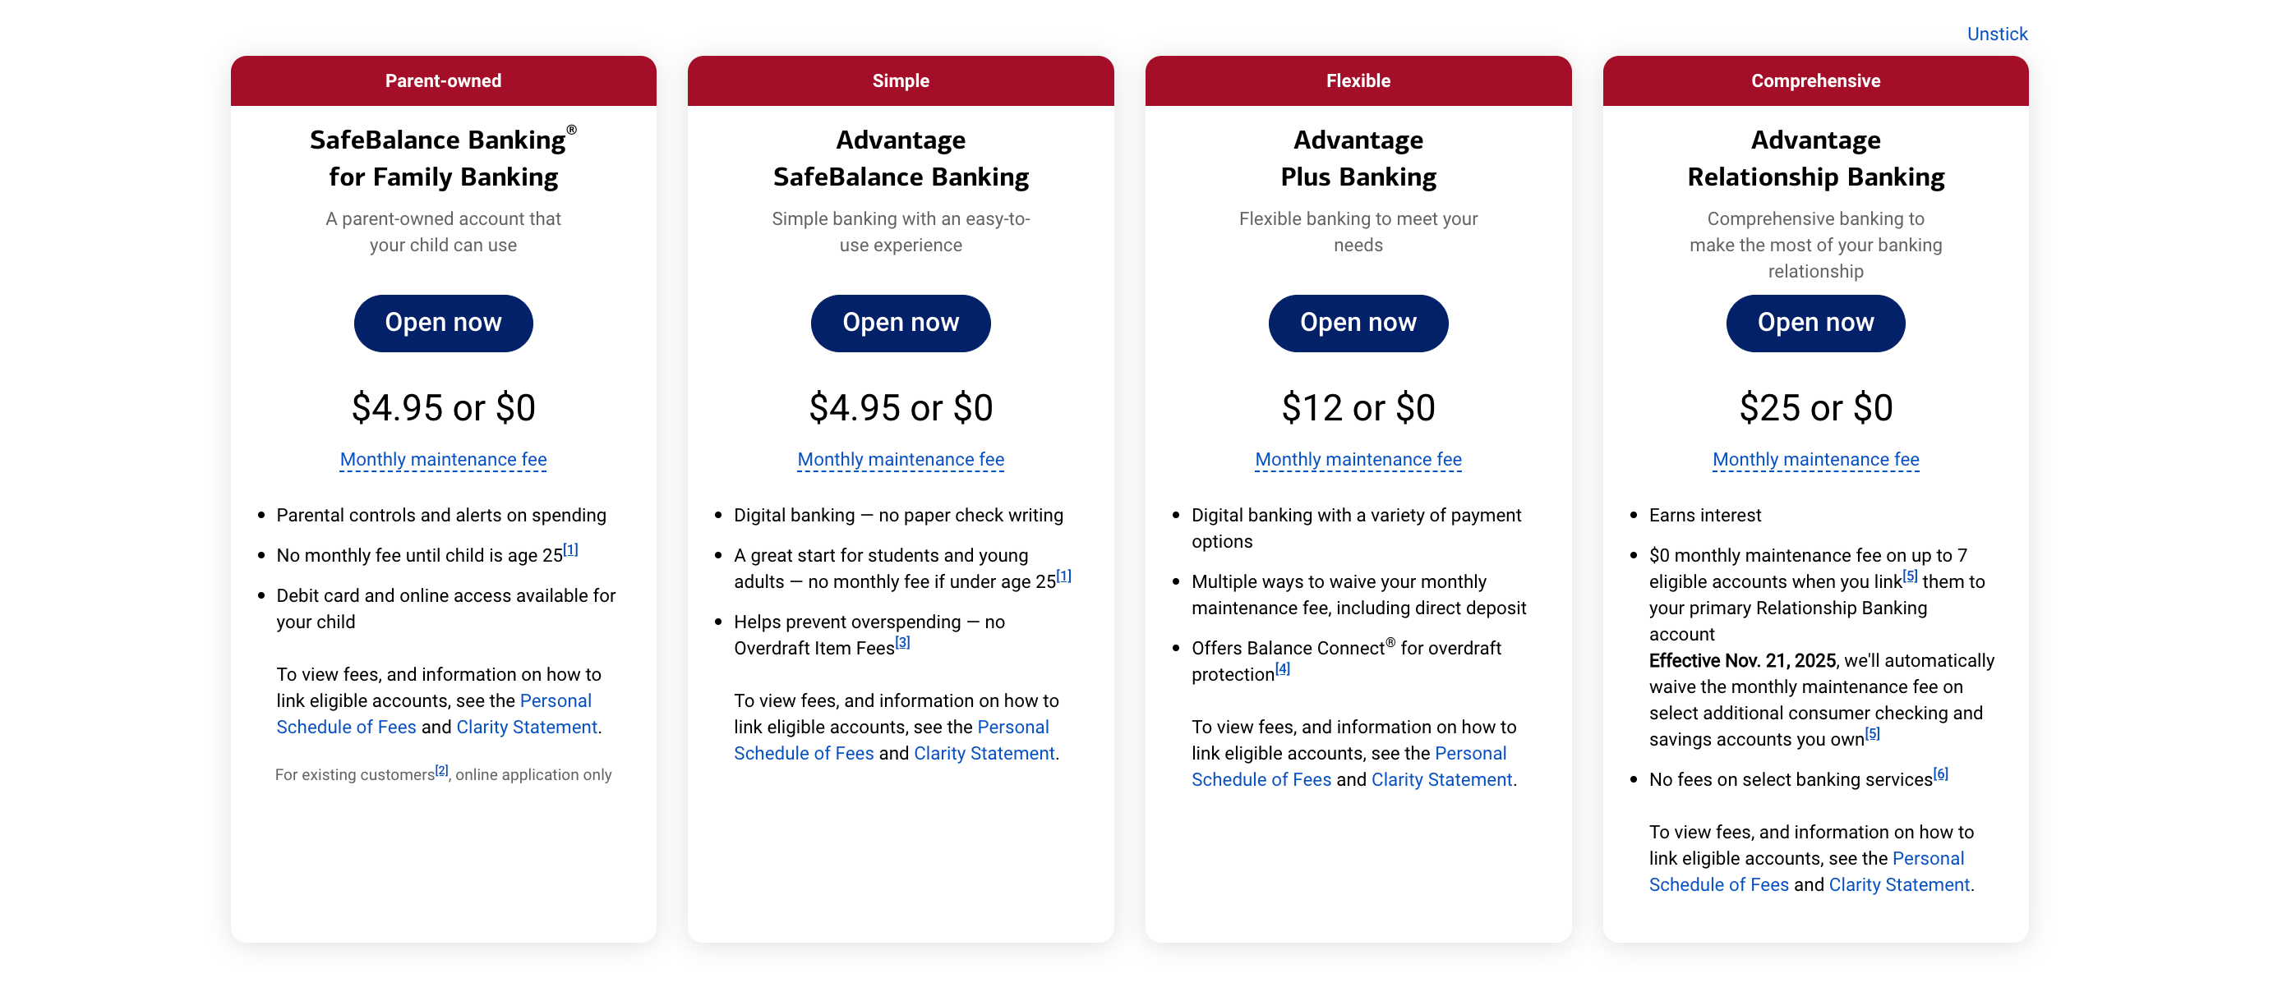
Task: Click footnote 6 after select banking services
Action: [x=1940, y=774]
